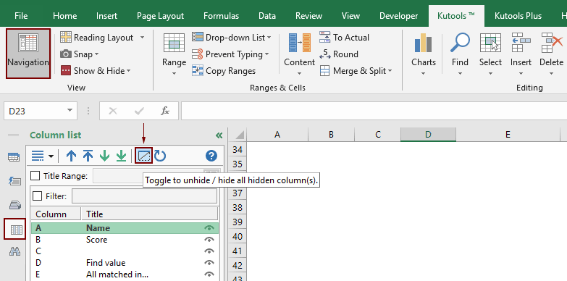Expand the Reading Layout dropdown arrow
567x281 pixels.
(142, 37)
